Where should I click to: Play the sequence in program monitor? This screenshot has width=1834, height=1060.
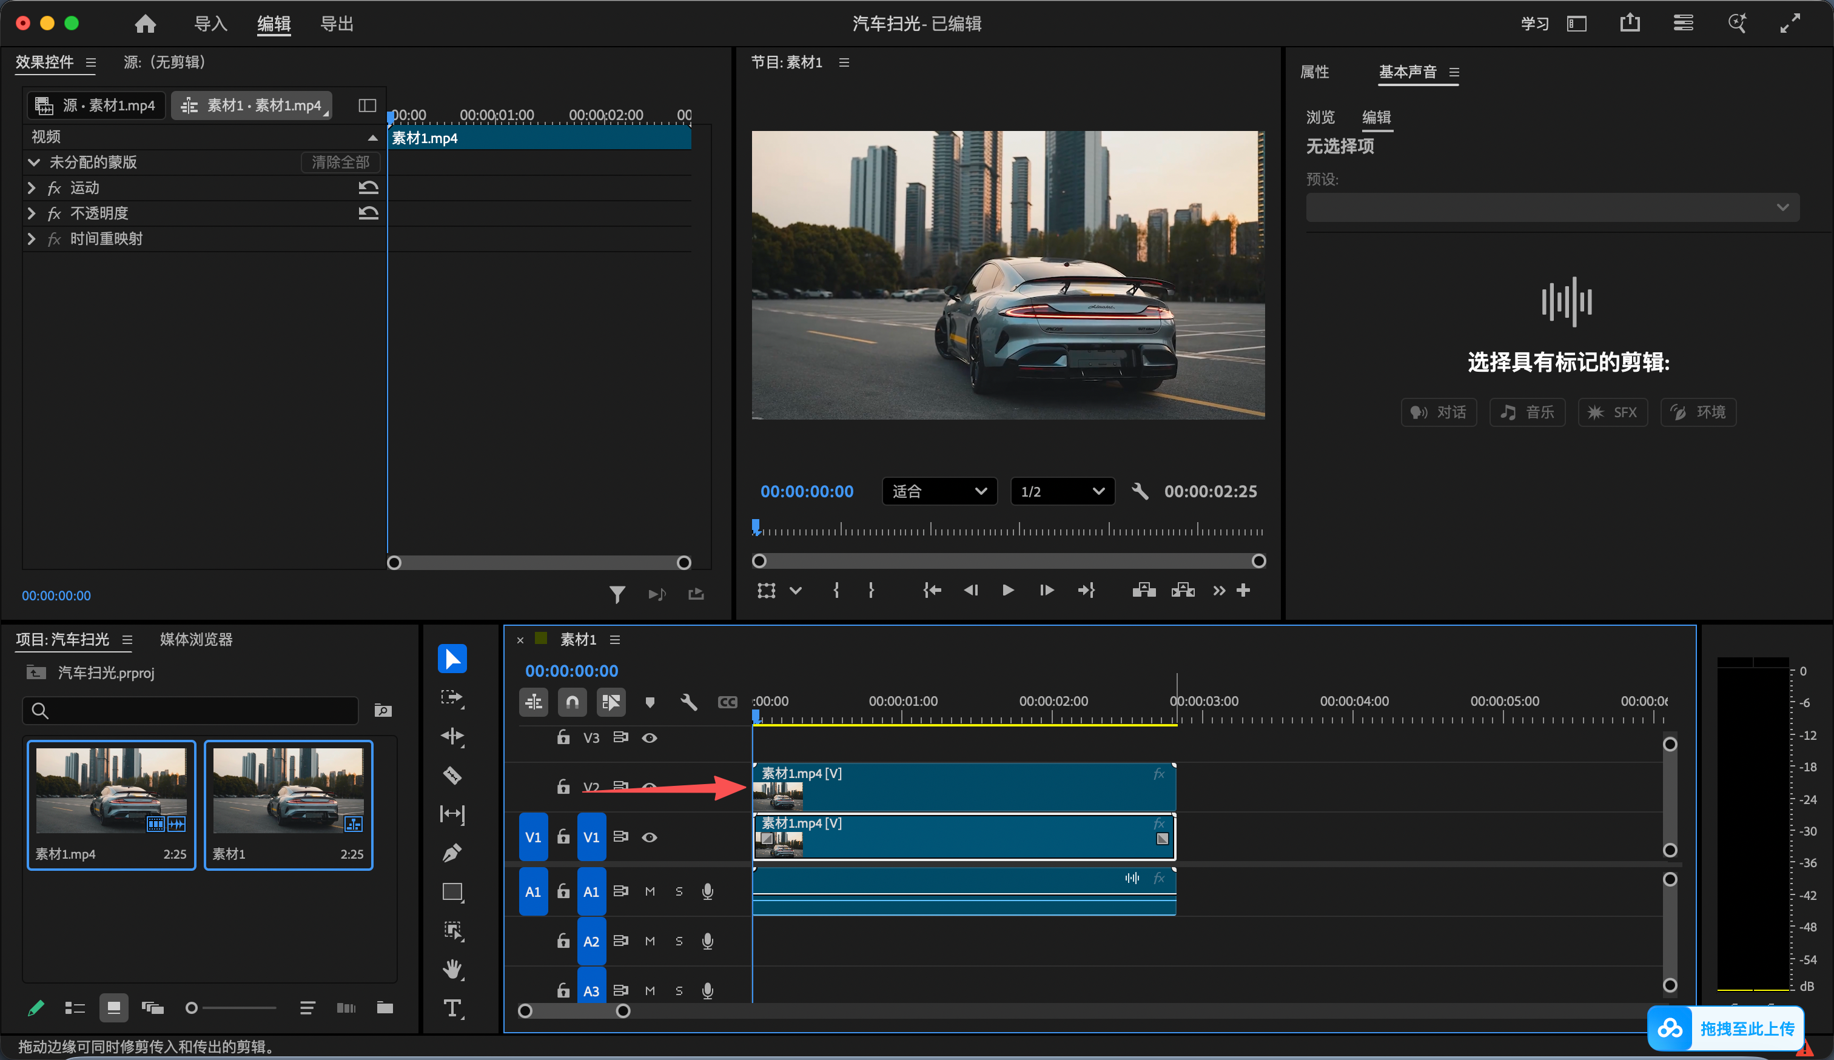[x=1008, y=591]
